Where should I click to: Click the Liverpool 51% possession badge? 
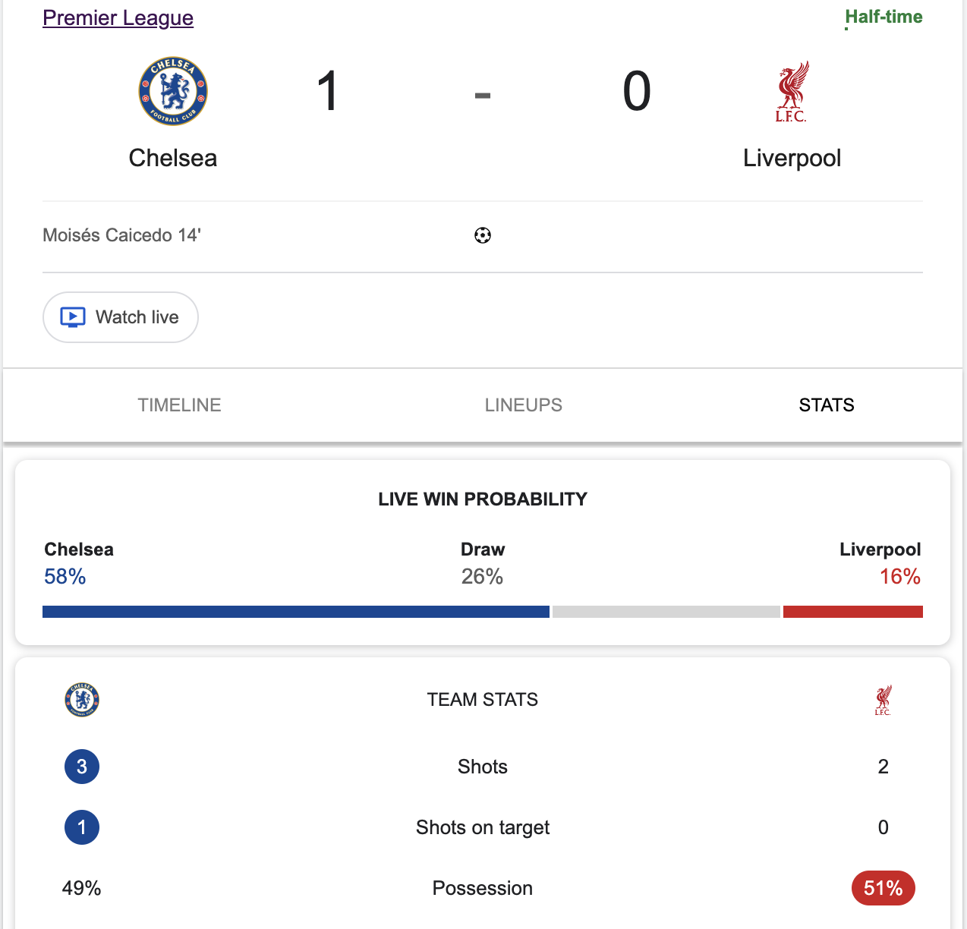click(883, 888)
